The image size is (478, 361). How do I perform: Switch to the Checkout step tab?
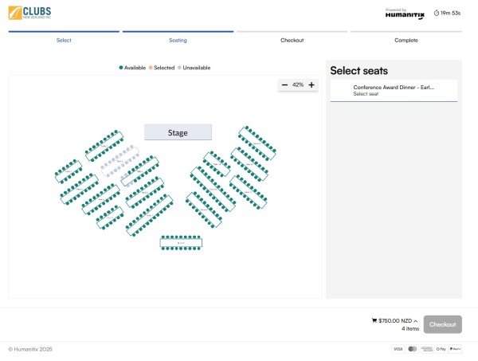click(x=292, y=40)
